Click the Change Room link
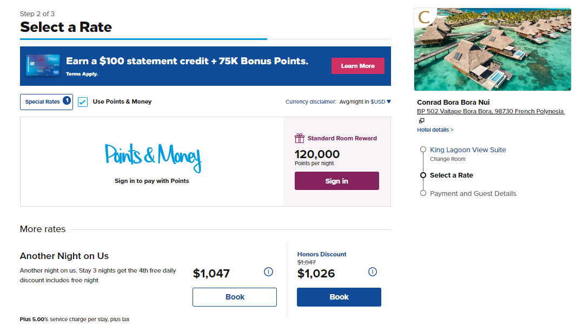583x326 pixels. coord(447,159)
